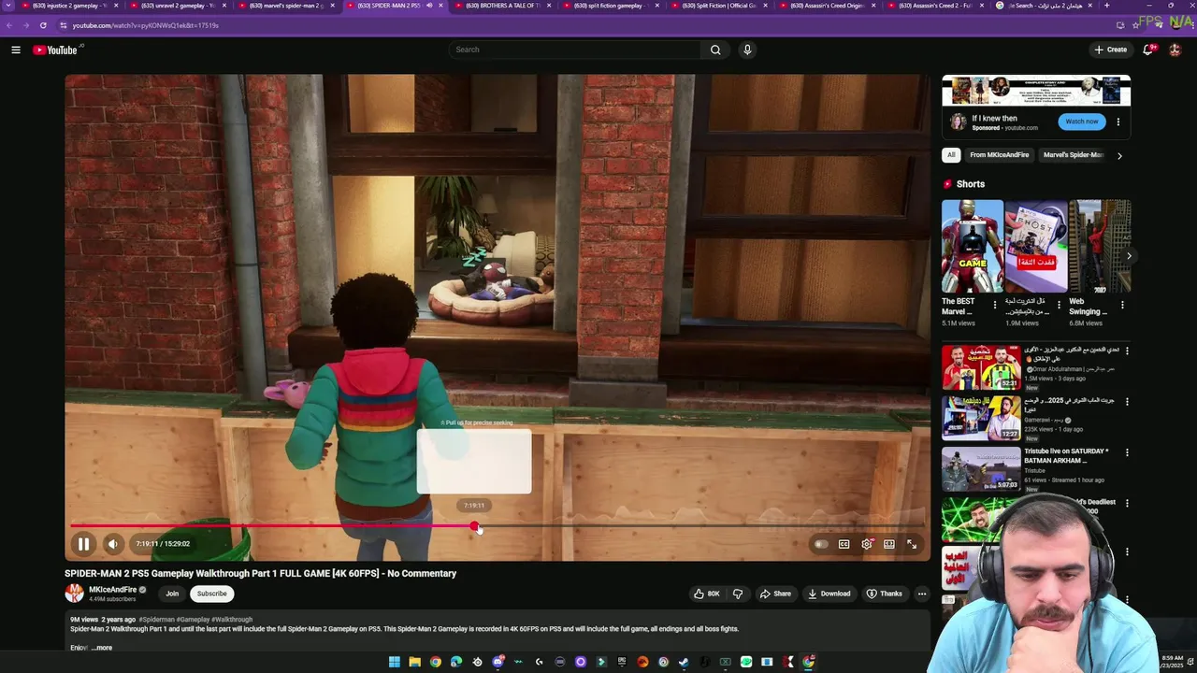Open MKIceAndFire channel avatar
1197x673 pixels.
[74, 594]
